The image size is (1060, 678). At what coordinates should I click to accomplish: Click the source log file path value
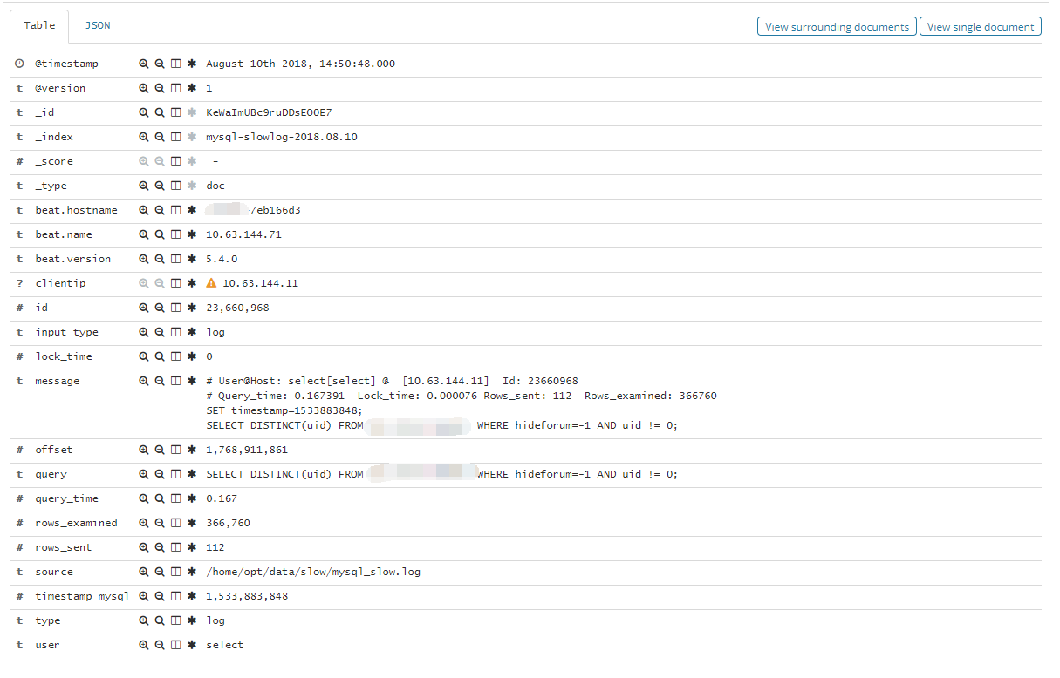click(x=313, y=572)
